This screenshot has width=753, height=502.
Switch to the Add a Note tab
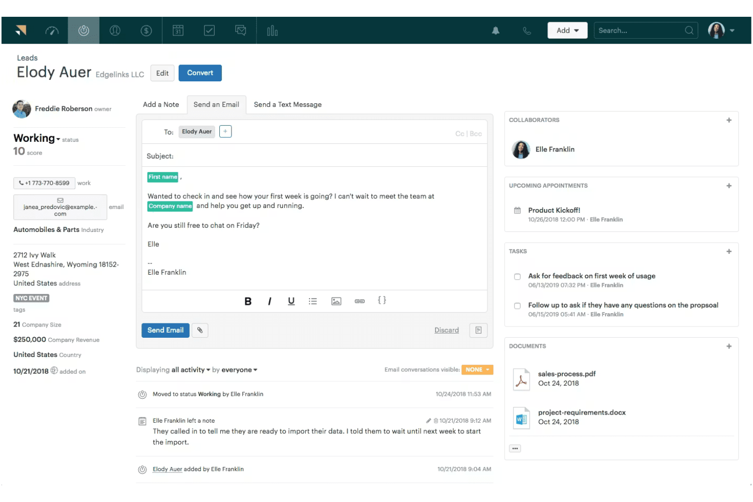coord(161,104)
